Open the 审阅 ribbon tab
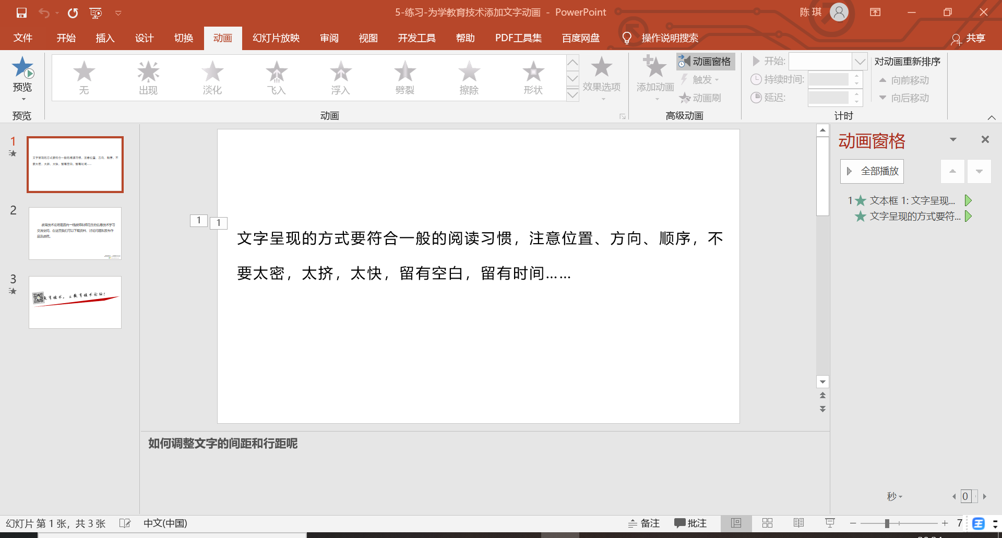 pyautogui.click(x=329, y=38)
